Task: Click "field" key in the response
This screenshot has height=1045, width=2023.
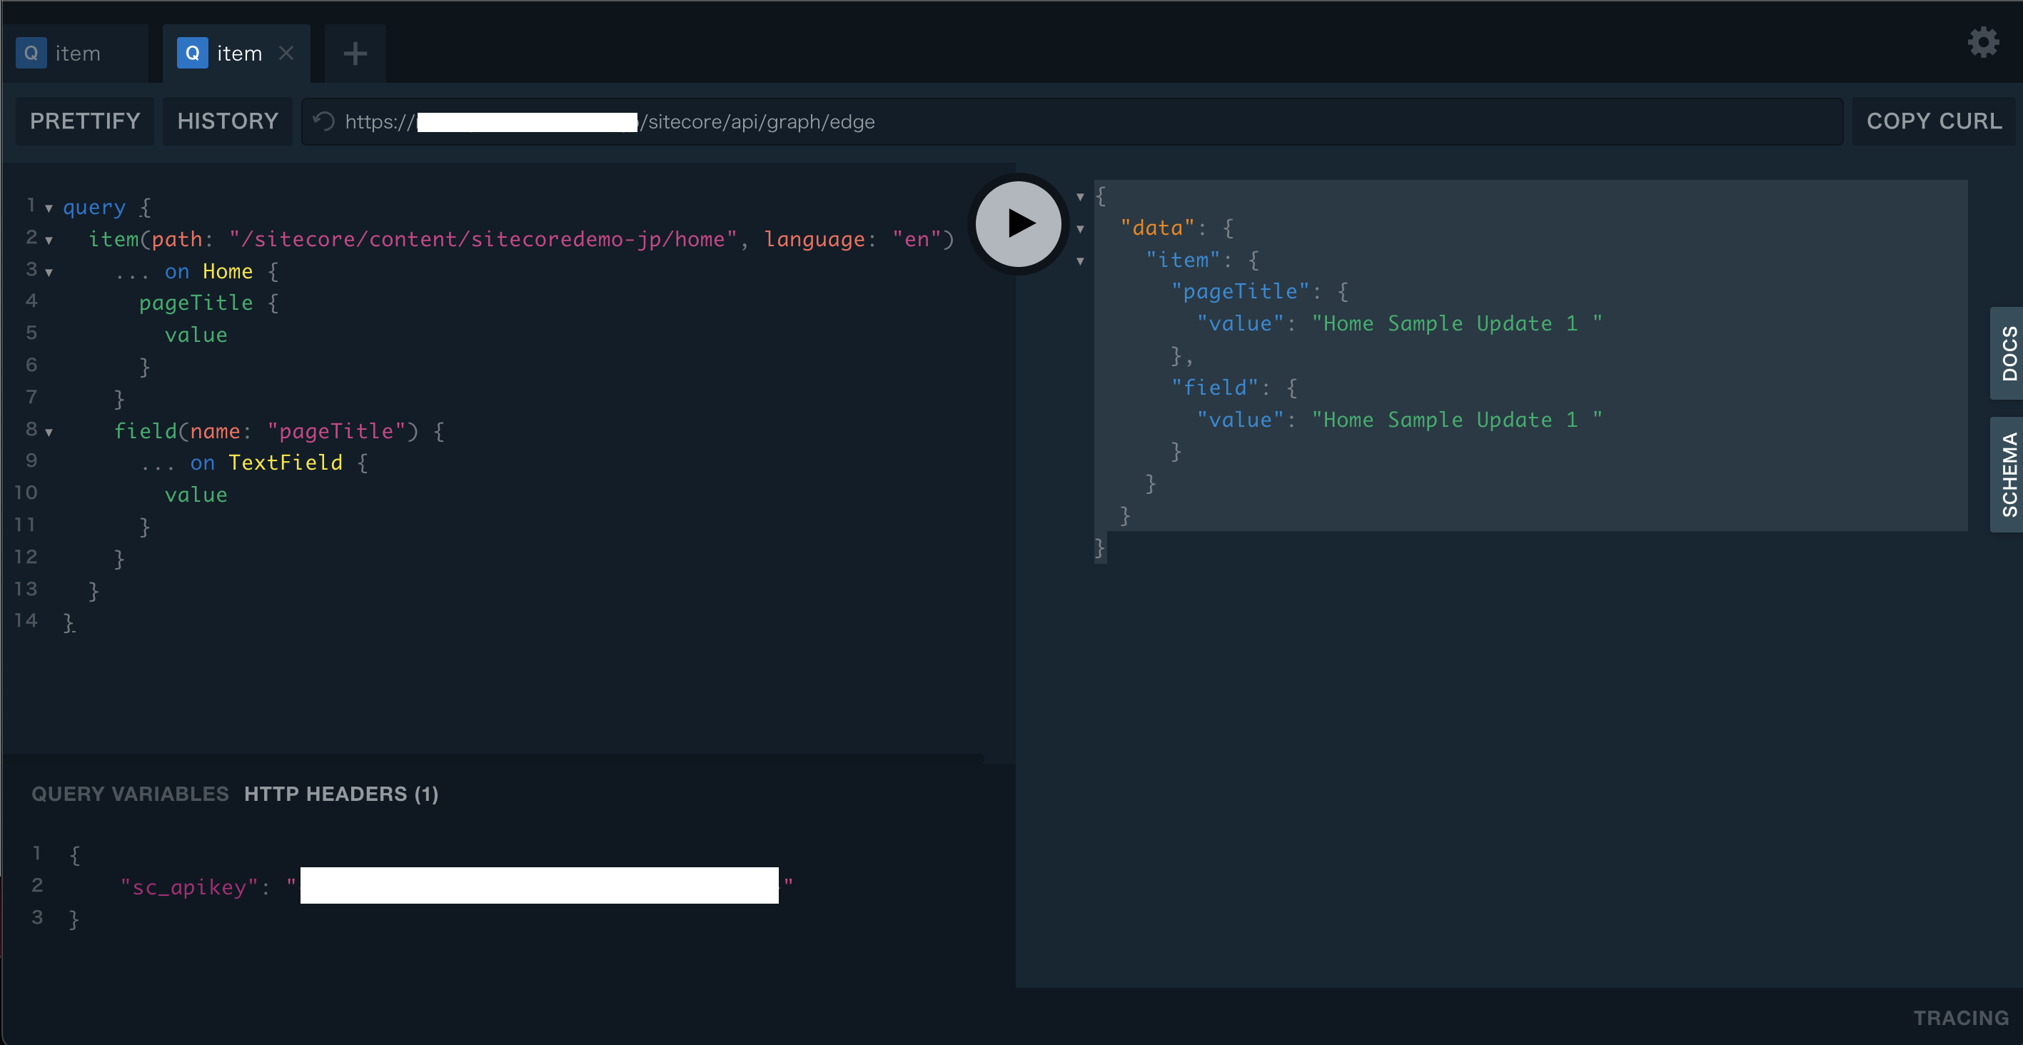Action: 1215,387
